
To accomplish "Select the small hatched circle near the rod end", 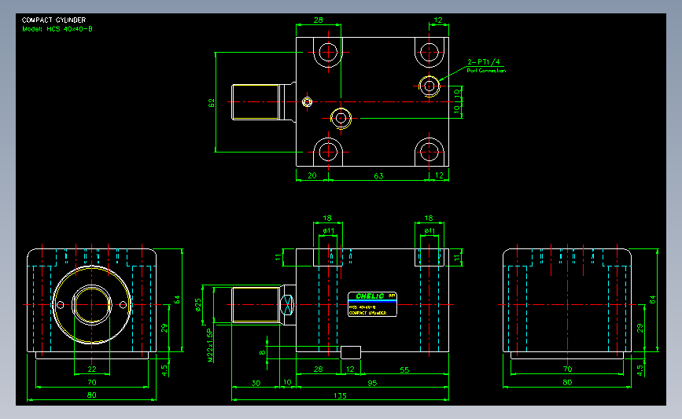I will (307, 102).
